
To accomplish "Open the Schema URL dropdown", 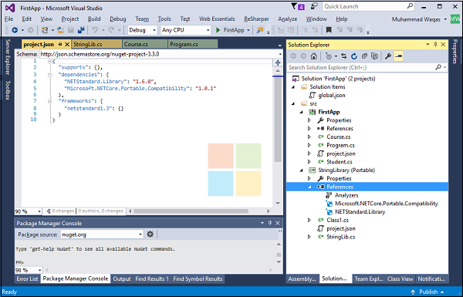I will (x=280, y=54).
